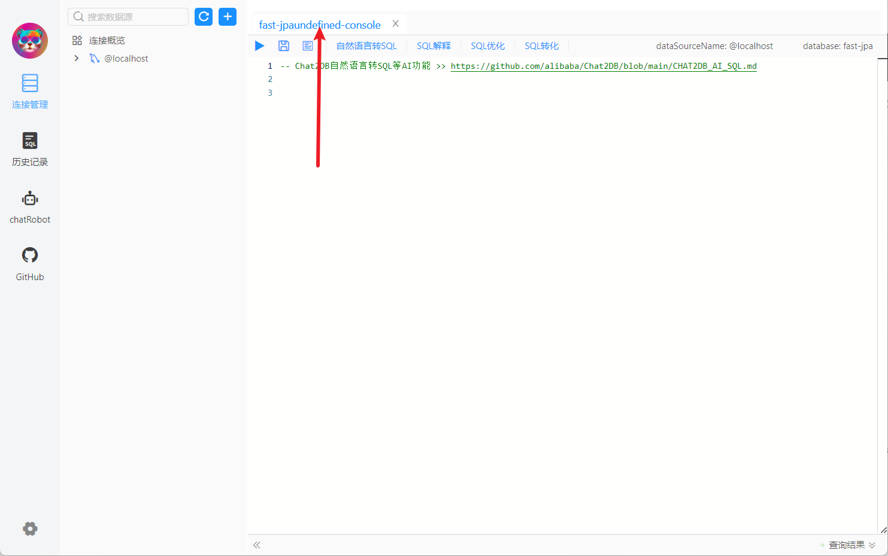888x556 pixels.
Task: Collapse the sidebar with double-chevron icon
Action: (x=256, y=545)
